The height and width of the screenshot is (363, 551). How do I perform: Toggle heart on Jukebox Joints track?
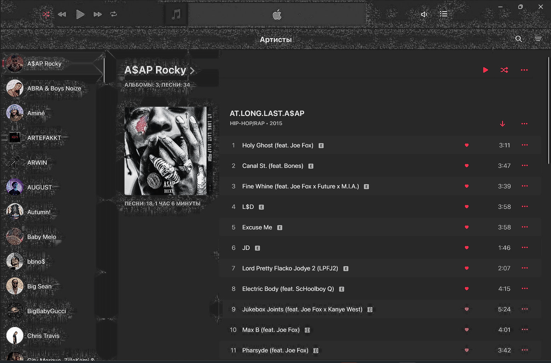[x=466, y=309]
